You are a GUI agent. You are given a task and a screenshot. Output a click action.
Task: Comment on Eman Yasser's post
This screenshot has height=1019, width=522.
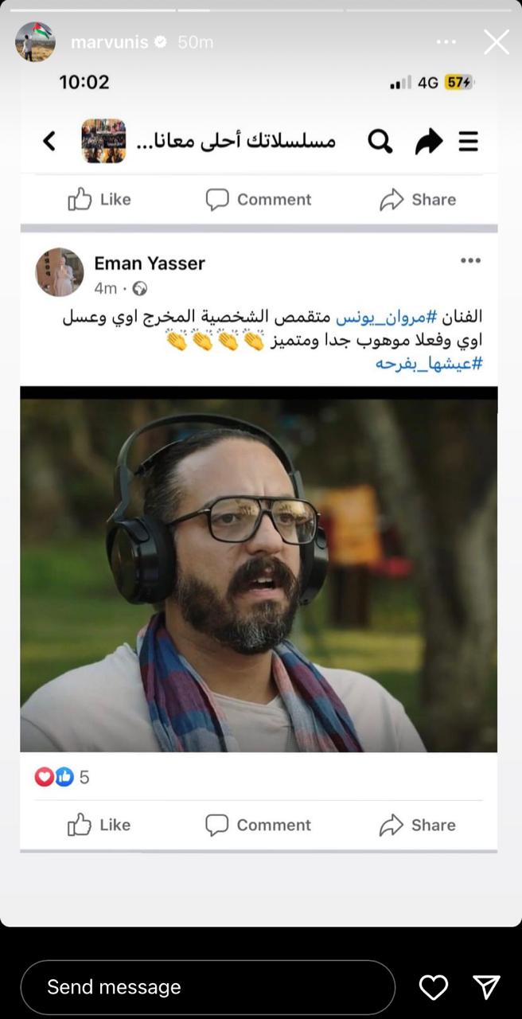258,825
